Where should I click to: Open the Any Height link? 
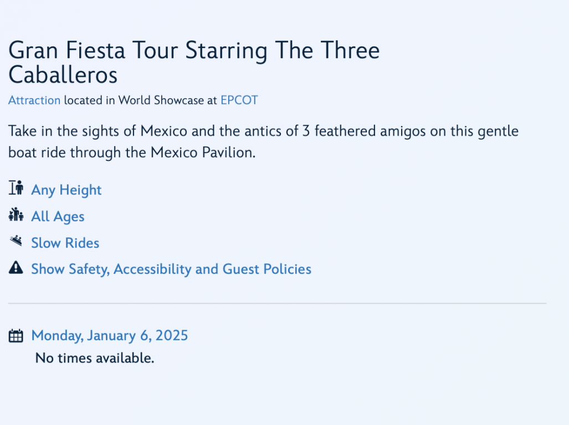[x=66, y=190]
